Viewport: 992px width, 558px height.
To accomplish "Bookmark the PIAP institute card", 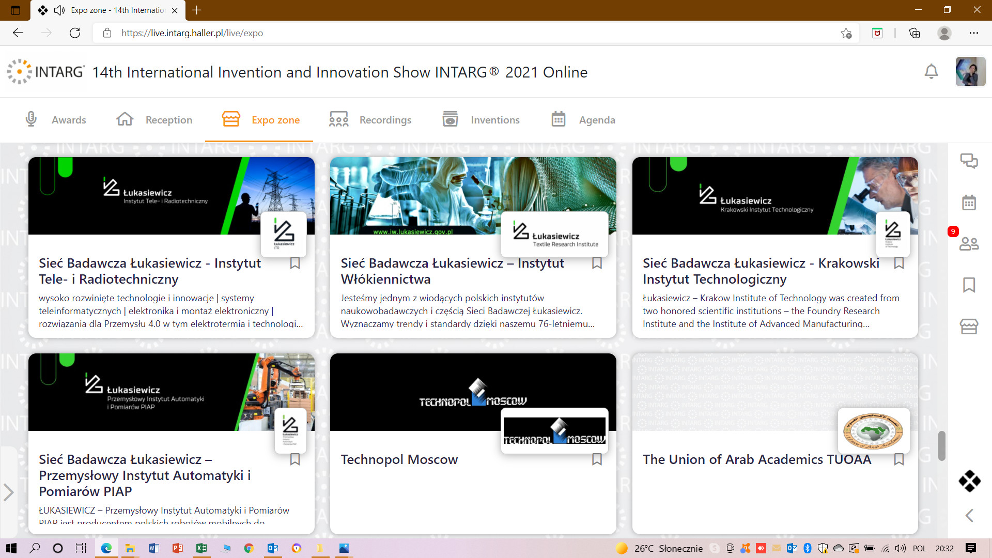I will [x=295, y=459].
